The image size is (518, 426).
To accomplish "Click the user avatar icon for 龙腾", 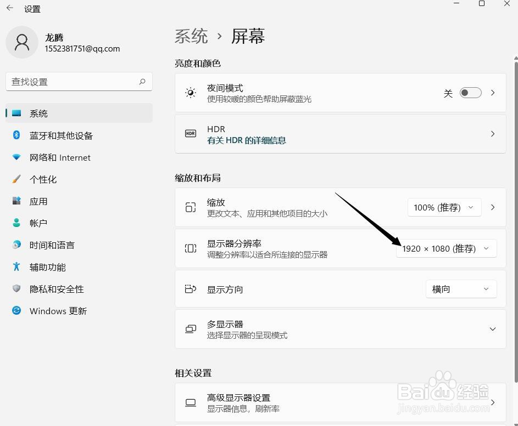I will click(x=22, y=43).
